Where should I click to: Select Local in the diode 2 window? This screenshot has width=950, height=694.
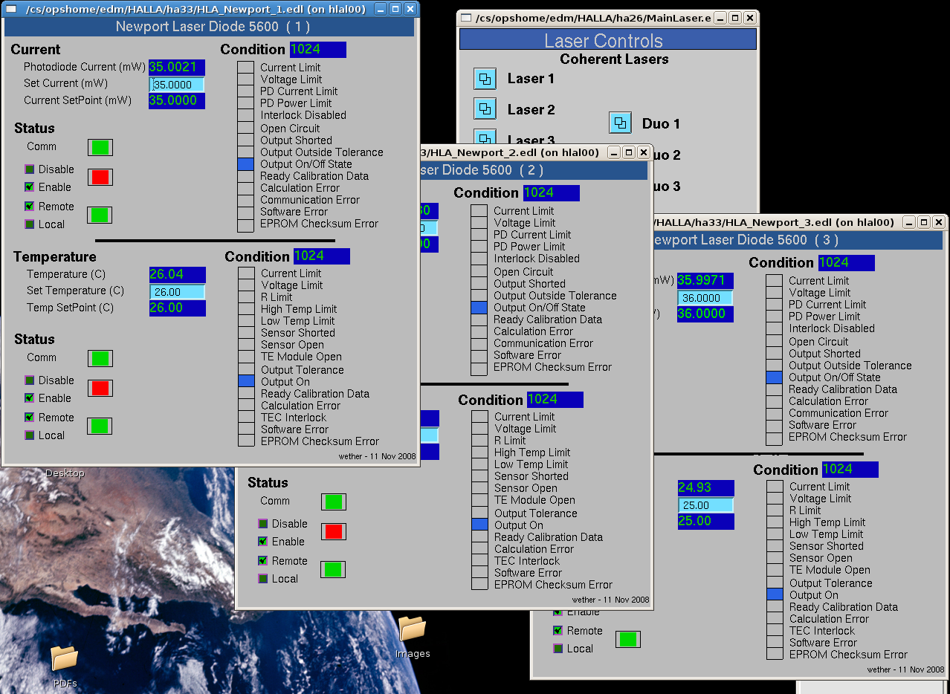coord(263,579)
